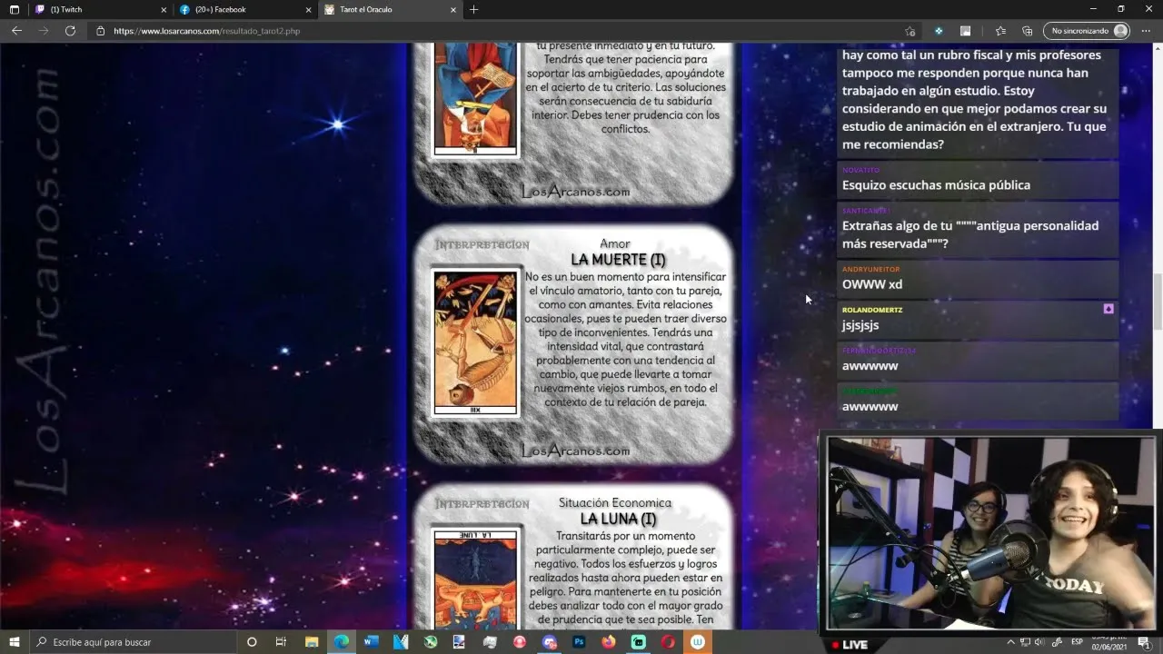
Task: Click chat message 'Esquizo escuchas música pública'
Action: [936, 185]
